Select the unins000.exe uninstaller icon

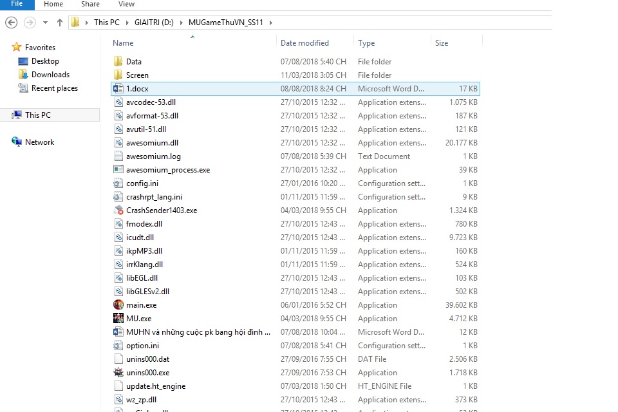[x=118, y=373]
